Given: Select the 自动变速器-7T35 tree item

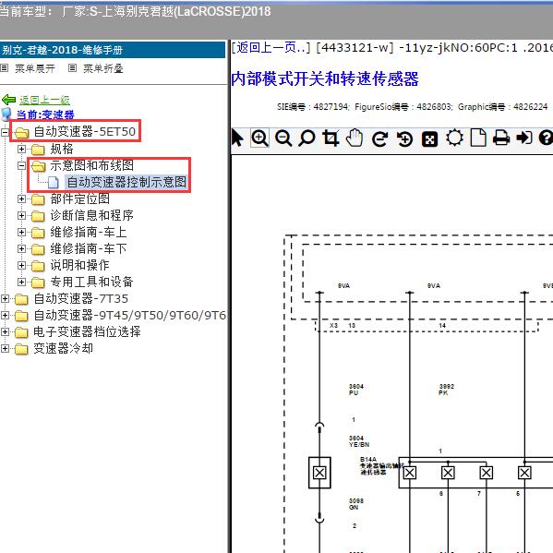Looking at the screenshot, I should [x=80, y=299].
